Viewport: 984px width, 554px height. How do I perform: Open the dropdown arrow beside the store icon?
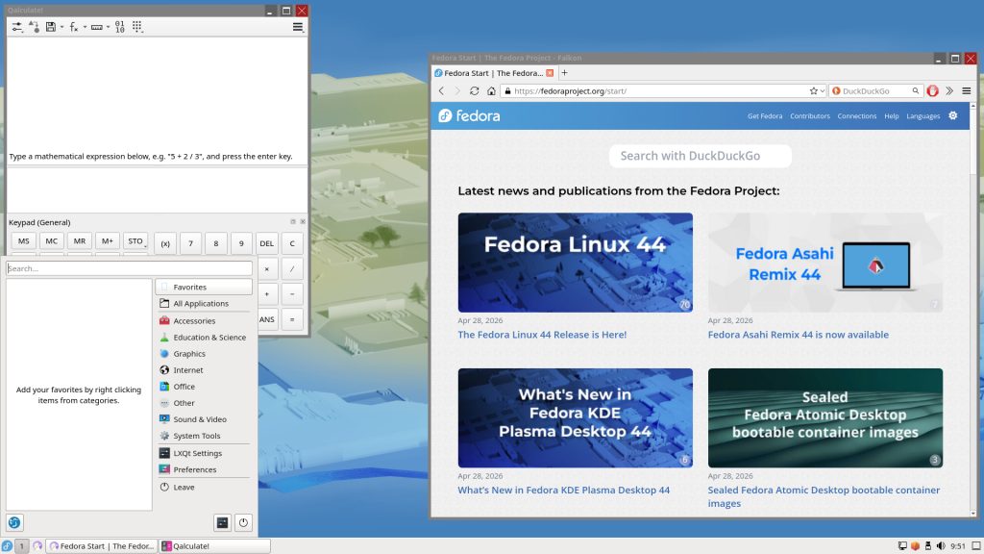click(61, 27)
